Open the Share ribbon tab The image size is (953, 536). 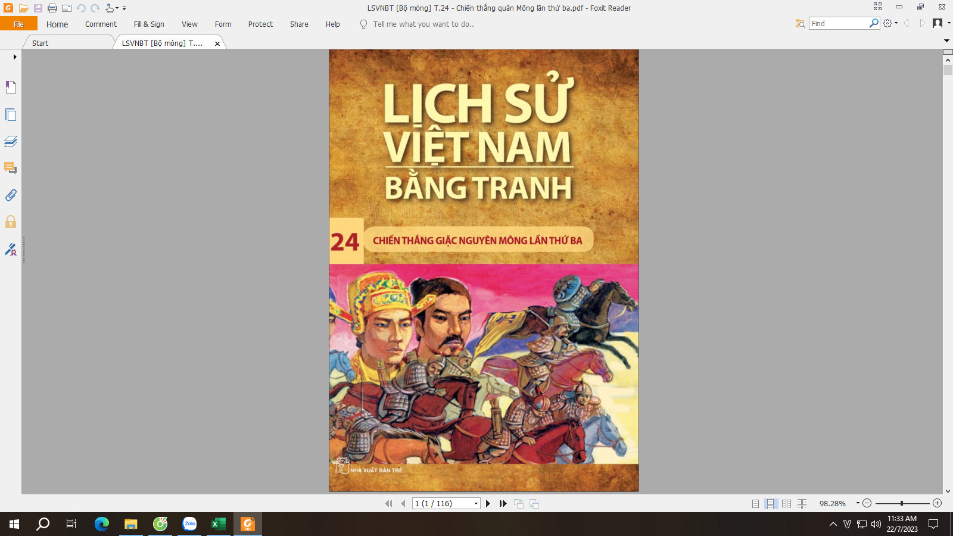coord(299,24)
